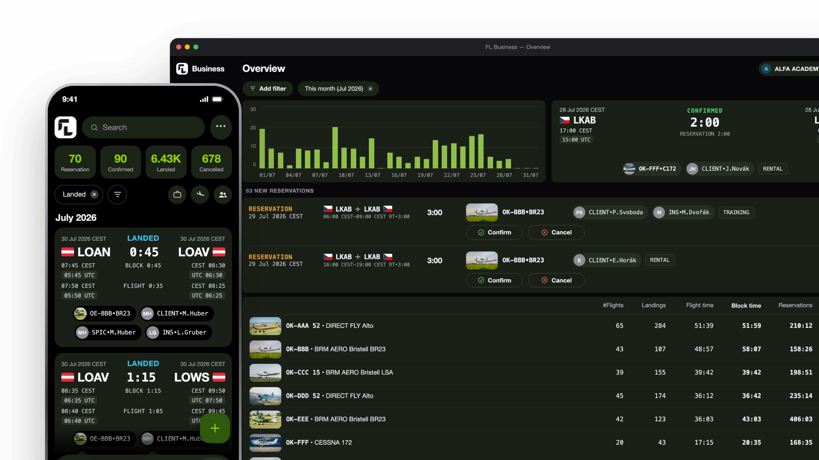The height and width of the screenshot is (460, 819).
Task: Click the Overview page heading
Action: (263, 68)
